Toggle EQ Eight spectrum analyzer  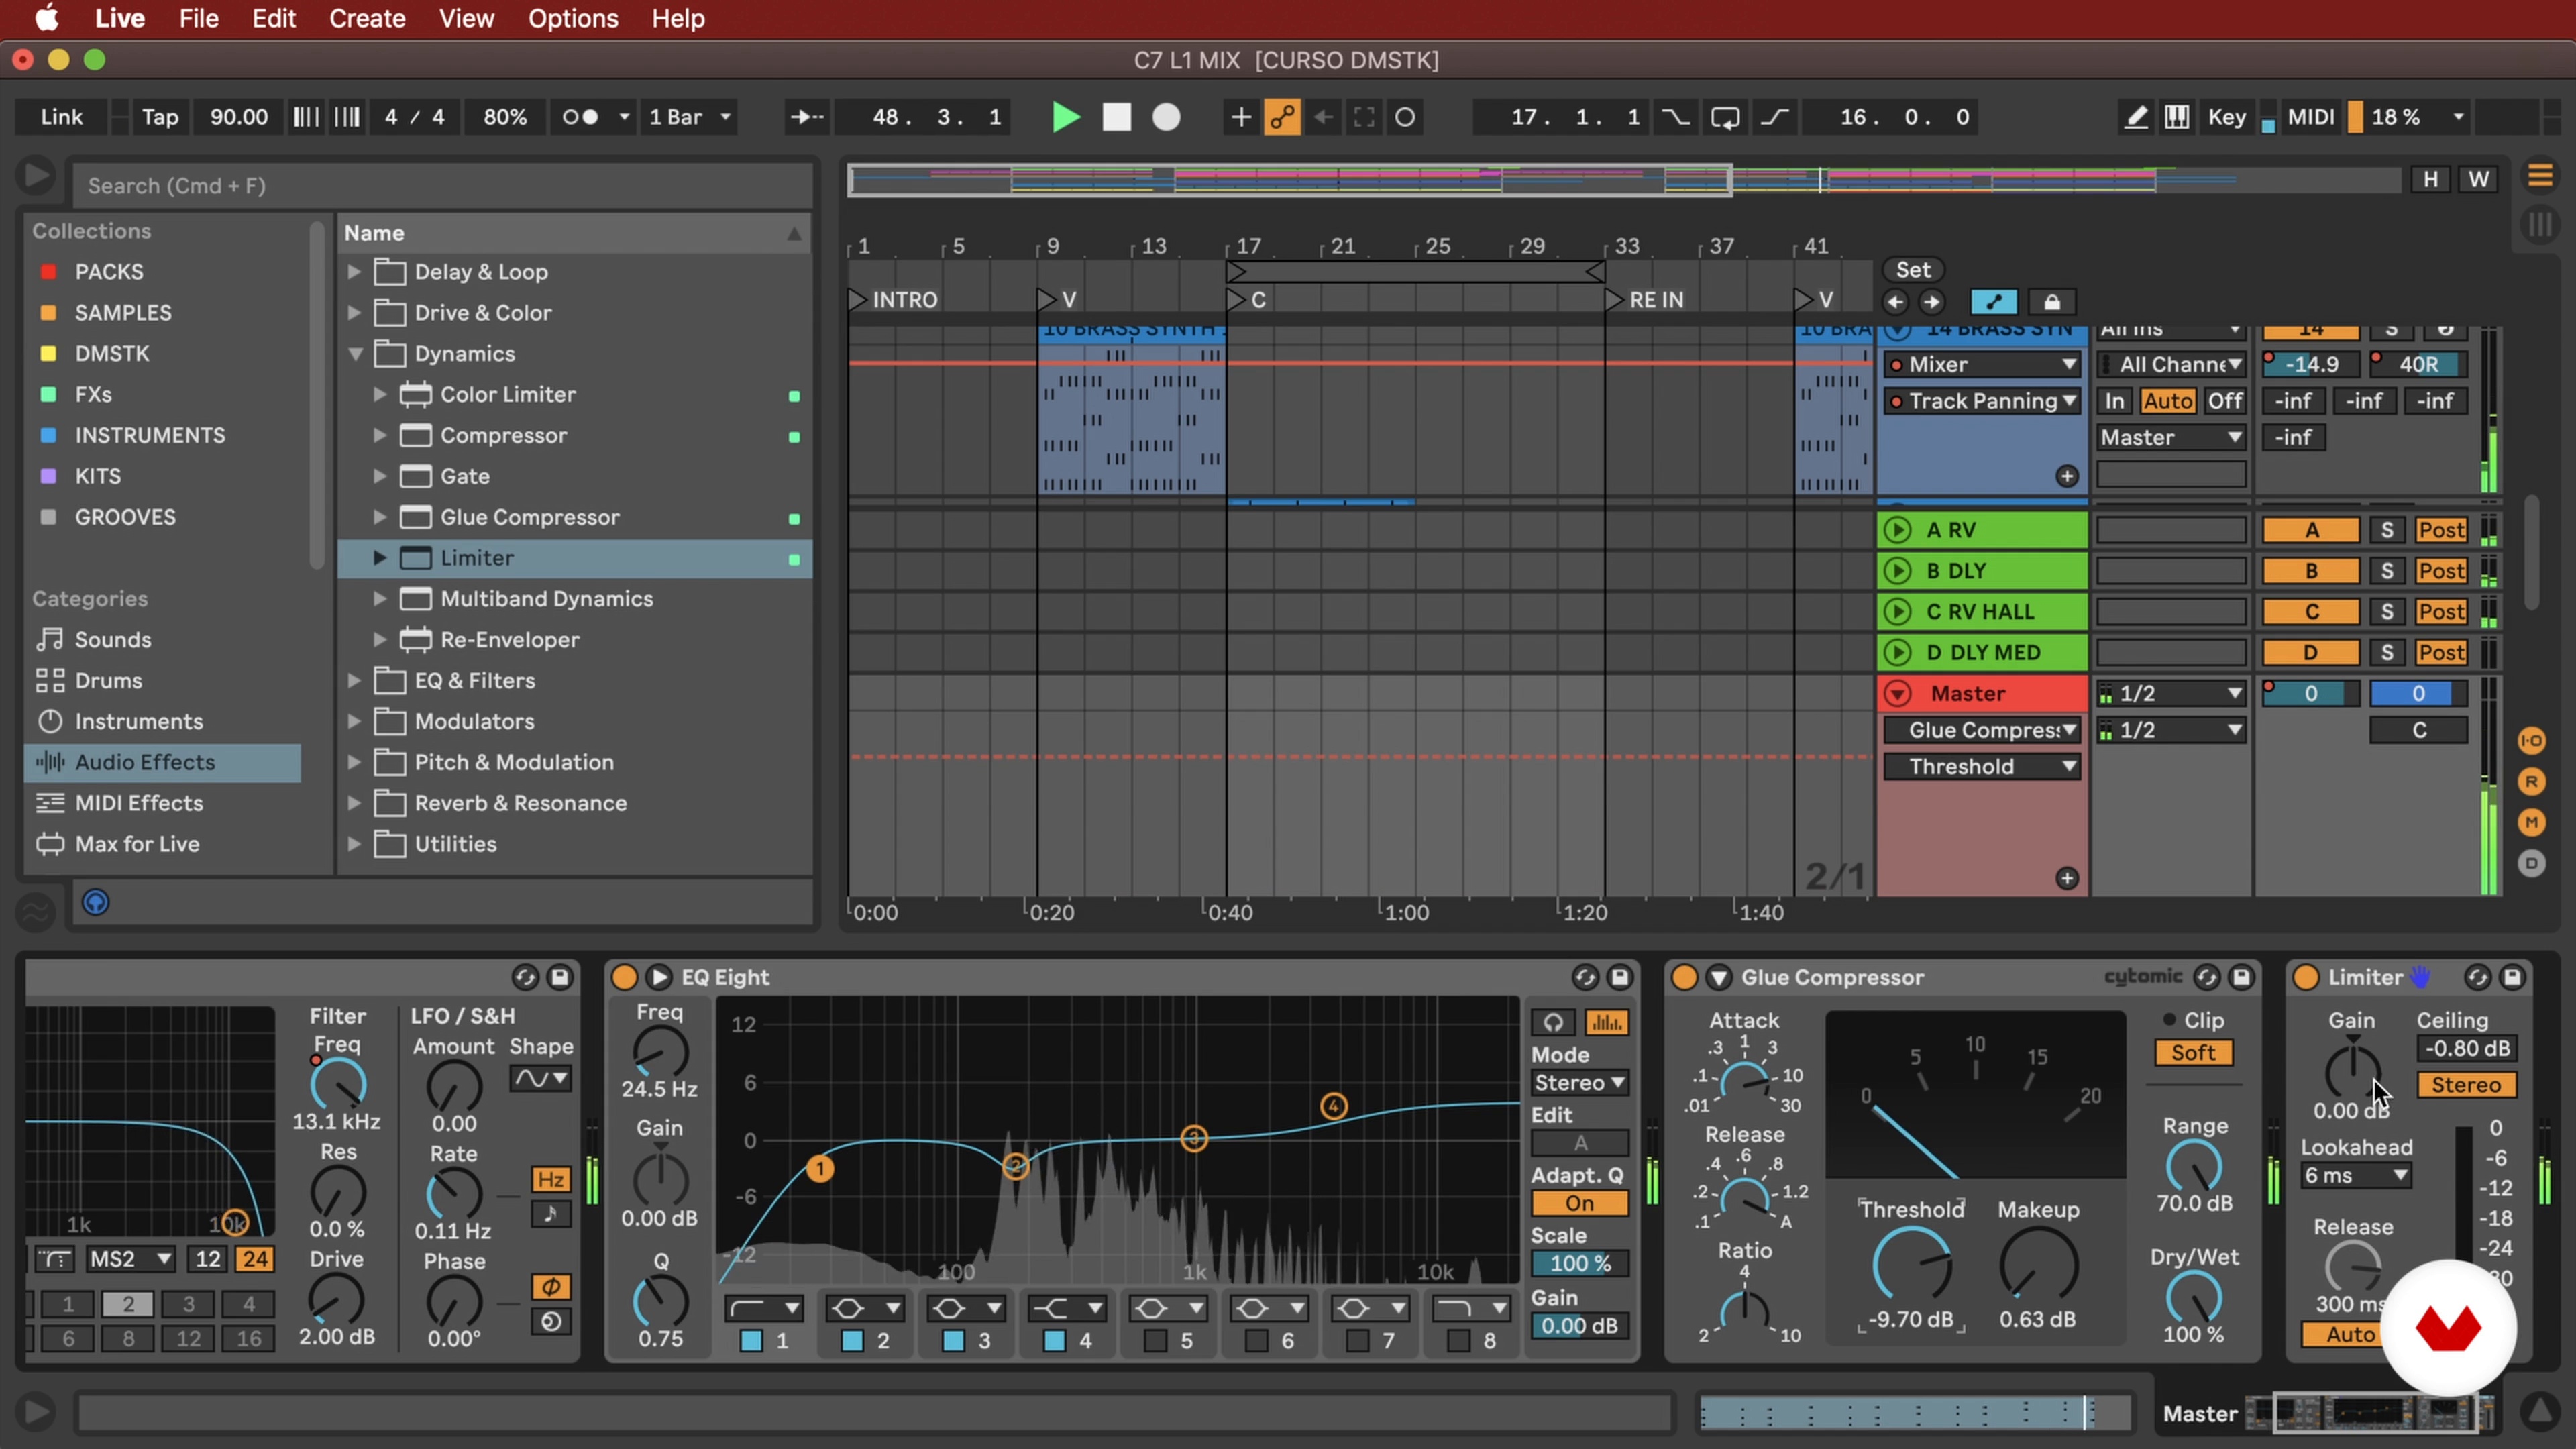[1606, 1022]
